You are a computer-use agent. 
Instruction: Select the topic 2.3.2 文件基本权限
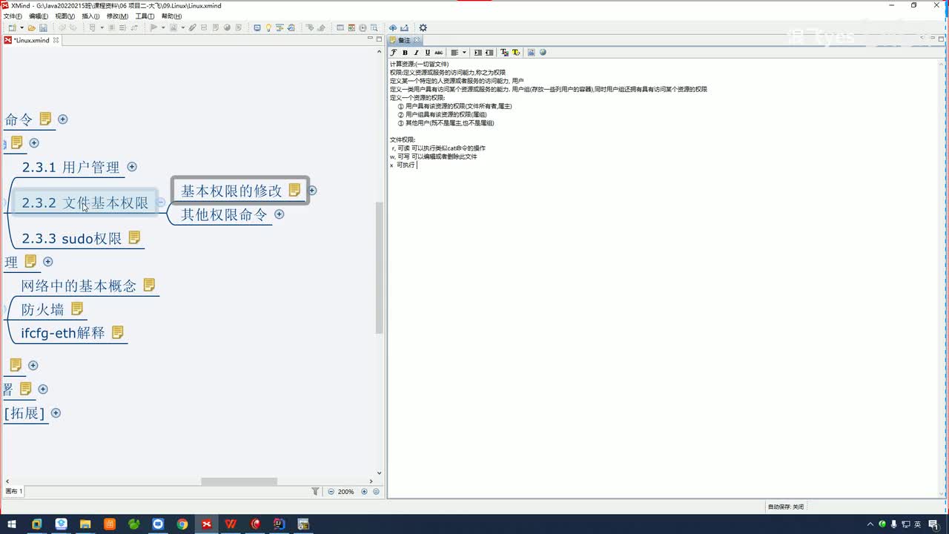(x=85, y=202)
